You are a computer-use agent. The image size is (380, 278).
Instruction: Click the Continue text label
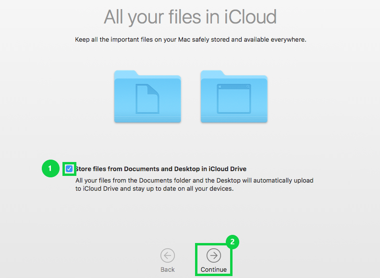213,269
